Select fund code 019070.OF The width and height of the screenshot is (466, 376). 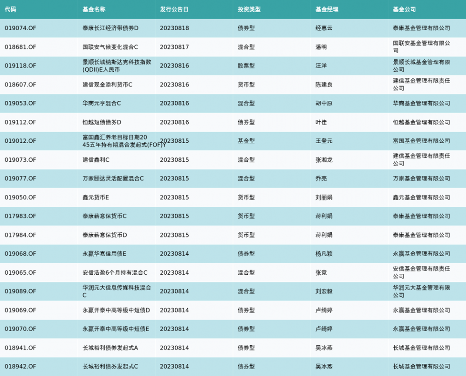pyautogui.click(x=20, y=329)
